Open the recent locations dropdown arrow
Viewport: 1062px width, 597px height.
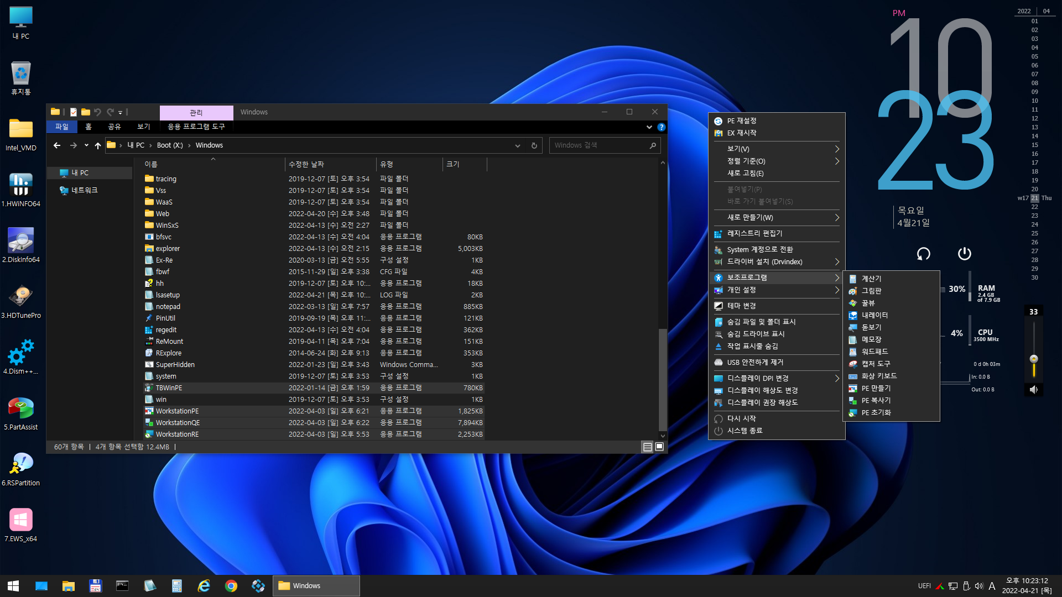click(86, 145)
